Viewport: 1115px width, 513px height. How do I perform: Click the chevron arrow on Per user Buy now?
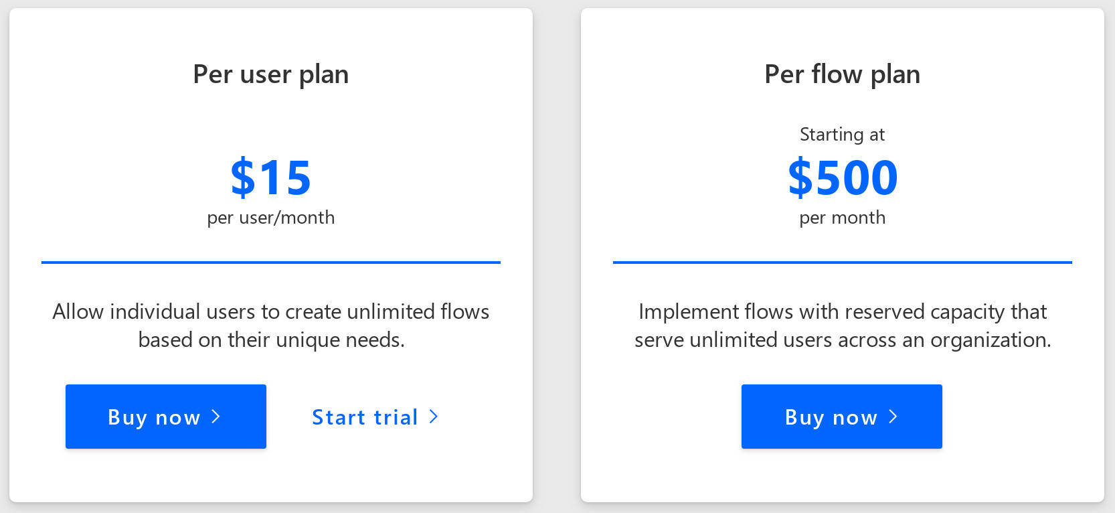click(216, 417)
